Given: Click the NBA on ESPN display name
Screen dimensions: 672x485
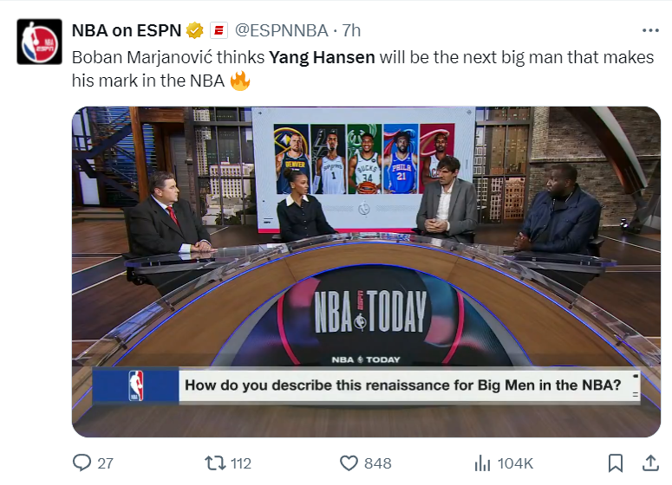Looking at the screenshot, I should point(127,31).
